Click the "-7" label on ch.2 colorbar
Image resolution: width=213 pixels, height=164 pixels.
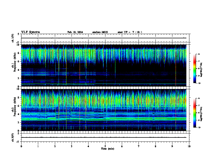(198, 106)
